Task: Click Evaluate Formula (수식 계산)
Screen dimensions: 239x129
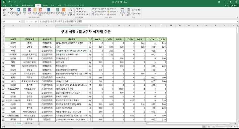Action: coord(112,14)
